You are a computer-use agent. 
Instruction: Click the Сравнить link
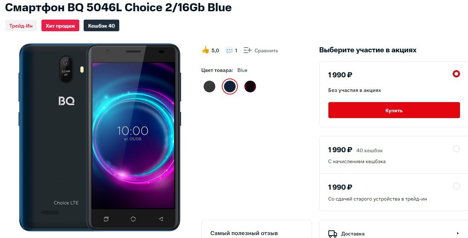[266, 51]
